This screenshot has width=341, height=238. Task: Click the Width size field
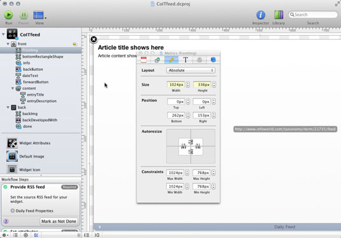point(176,84)
